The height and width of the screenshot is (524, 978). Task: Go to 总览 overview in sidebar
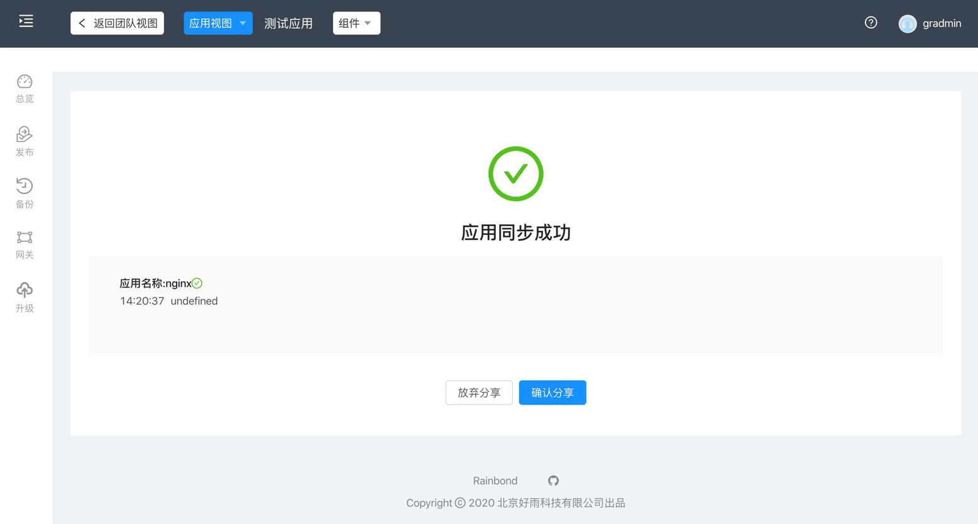click(x=25, y=89)
